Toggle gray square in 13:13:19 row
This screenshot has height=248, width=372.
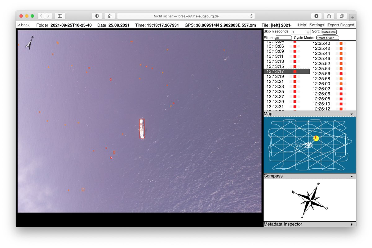pyautogui.click(x=291, y=77)
